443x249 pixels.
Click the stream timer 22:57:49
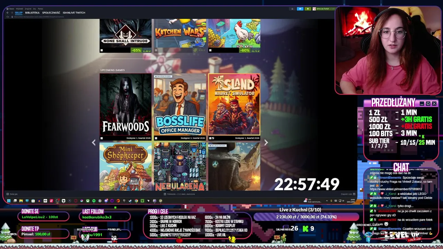307,184
